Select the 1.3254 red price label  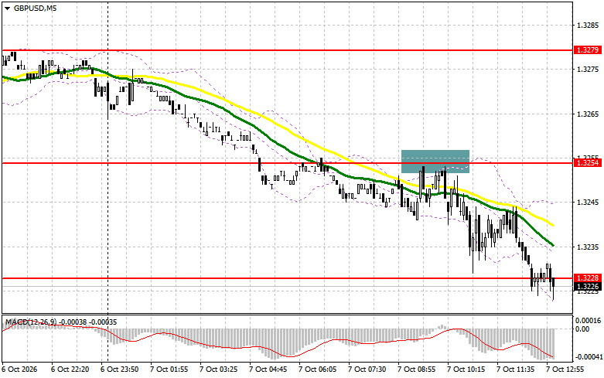[587, 163]
